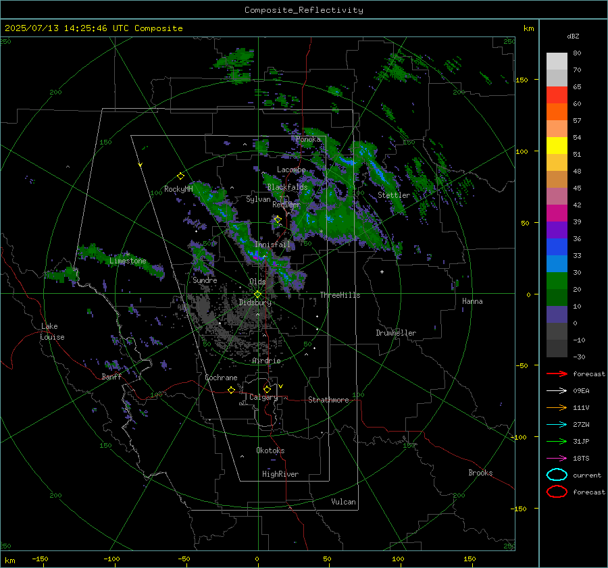608x568 pixels.
Task: Select the Airdrie map label
Action: click(x=266, y=361)
